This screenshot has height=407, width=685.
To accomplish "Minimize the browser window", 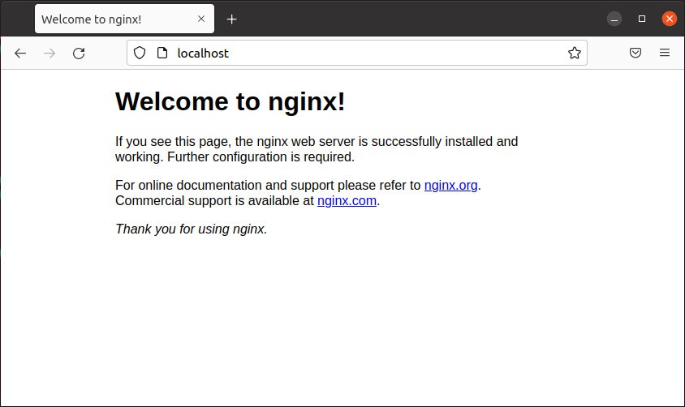I will click(614, 19).
